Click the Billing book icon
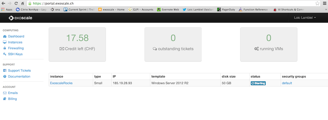Viewport: 328px width, 120px height. [5, 99]
